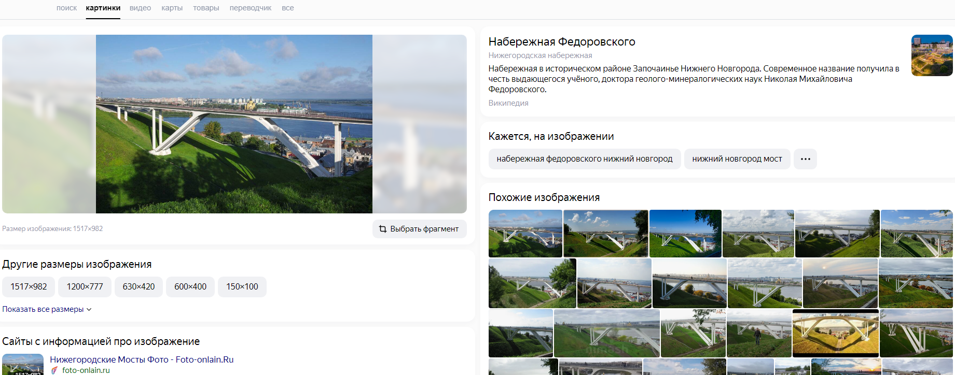Open the товары tab
Viewport: 955px width, 375px height.
click(x=206, y=8)
